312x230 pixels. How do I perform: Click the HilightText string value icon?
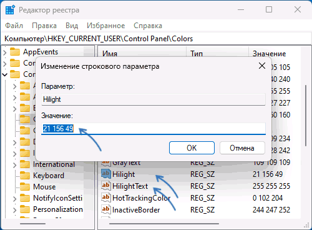click(106, 186)
